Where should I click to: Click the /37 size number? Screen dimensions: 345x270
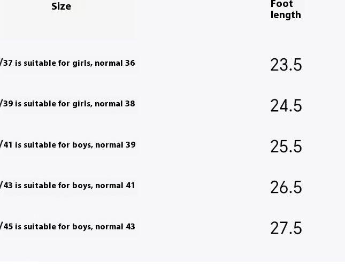[x=6, y=63]
